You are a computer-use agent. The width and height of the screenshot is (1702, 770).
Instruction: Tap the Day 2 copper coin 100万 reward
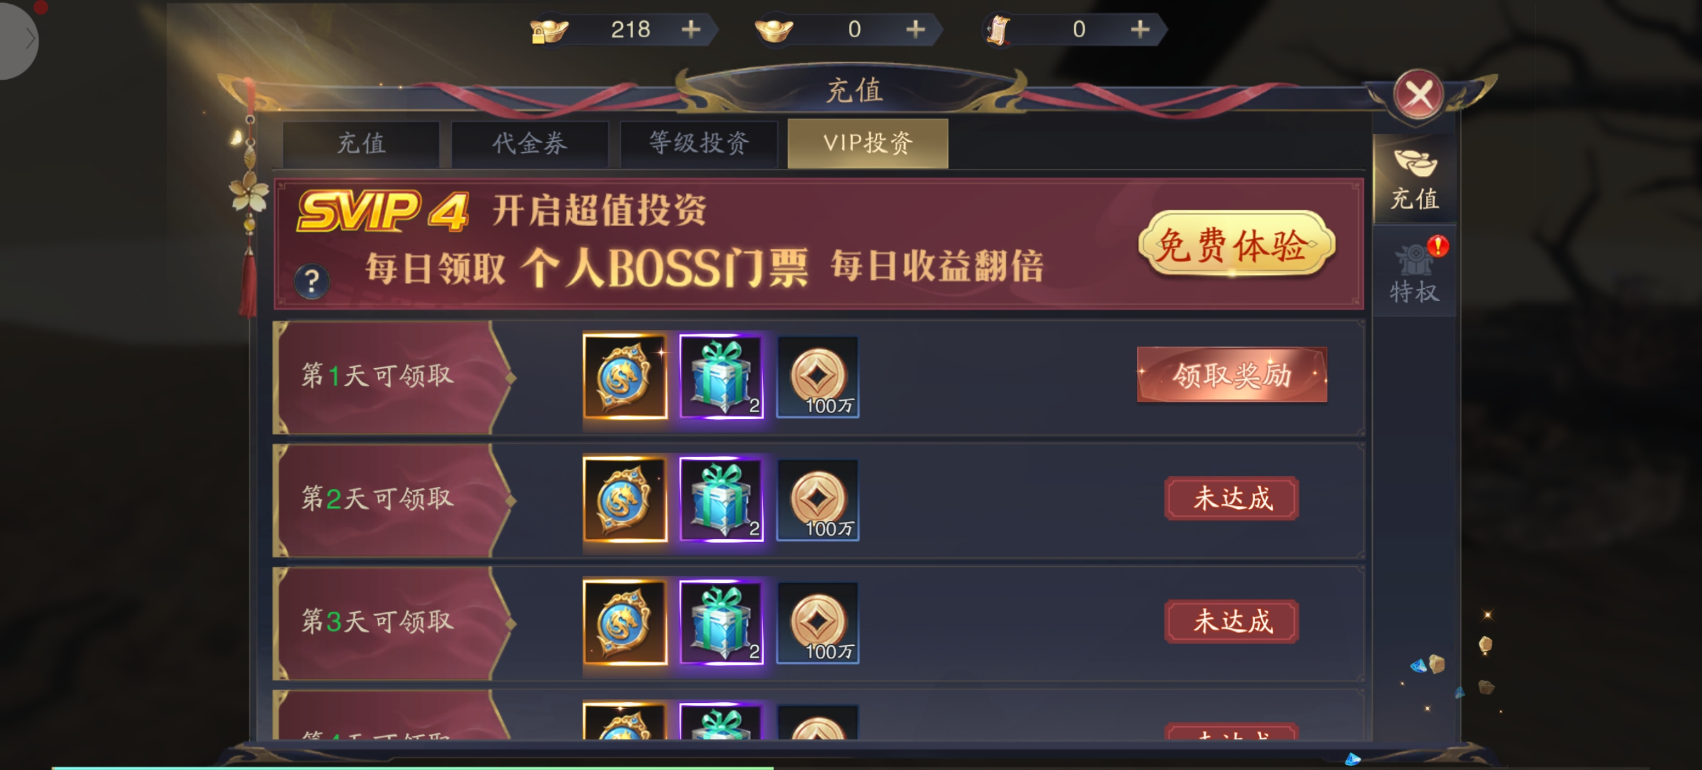coord(817,500)
